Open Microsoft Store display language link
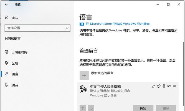185x111 pixels. pos(118,24)
